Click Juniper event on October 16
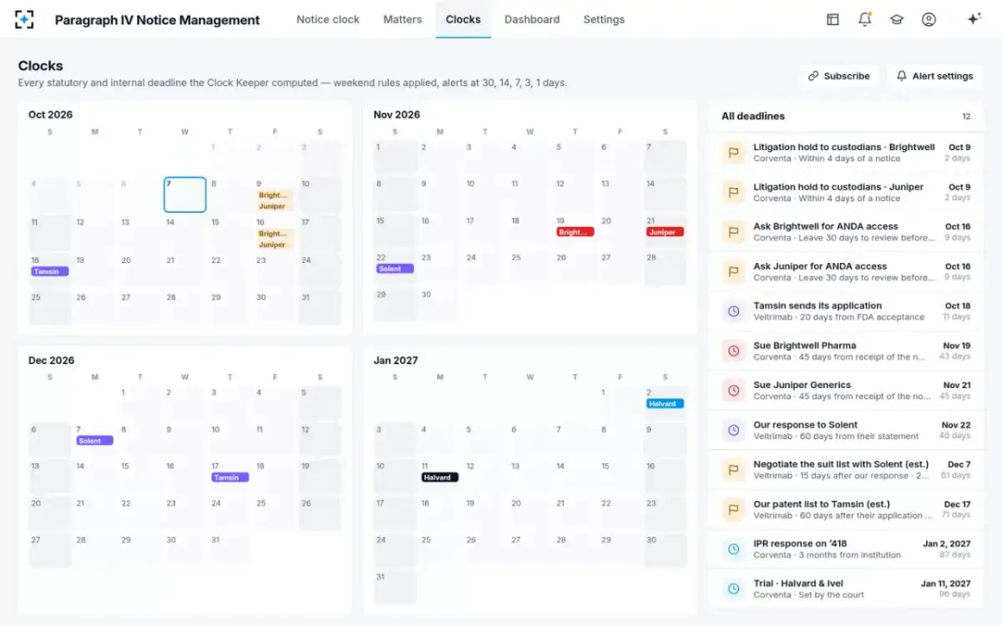The height and width of the screenshot is (626, 1002). [x=276, y=245]
